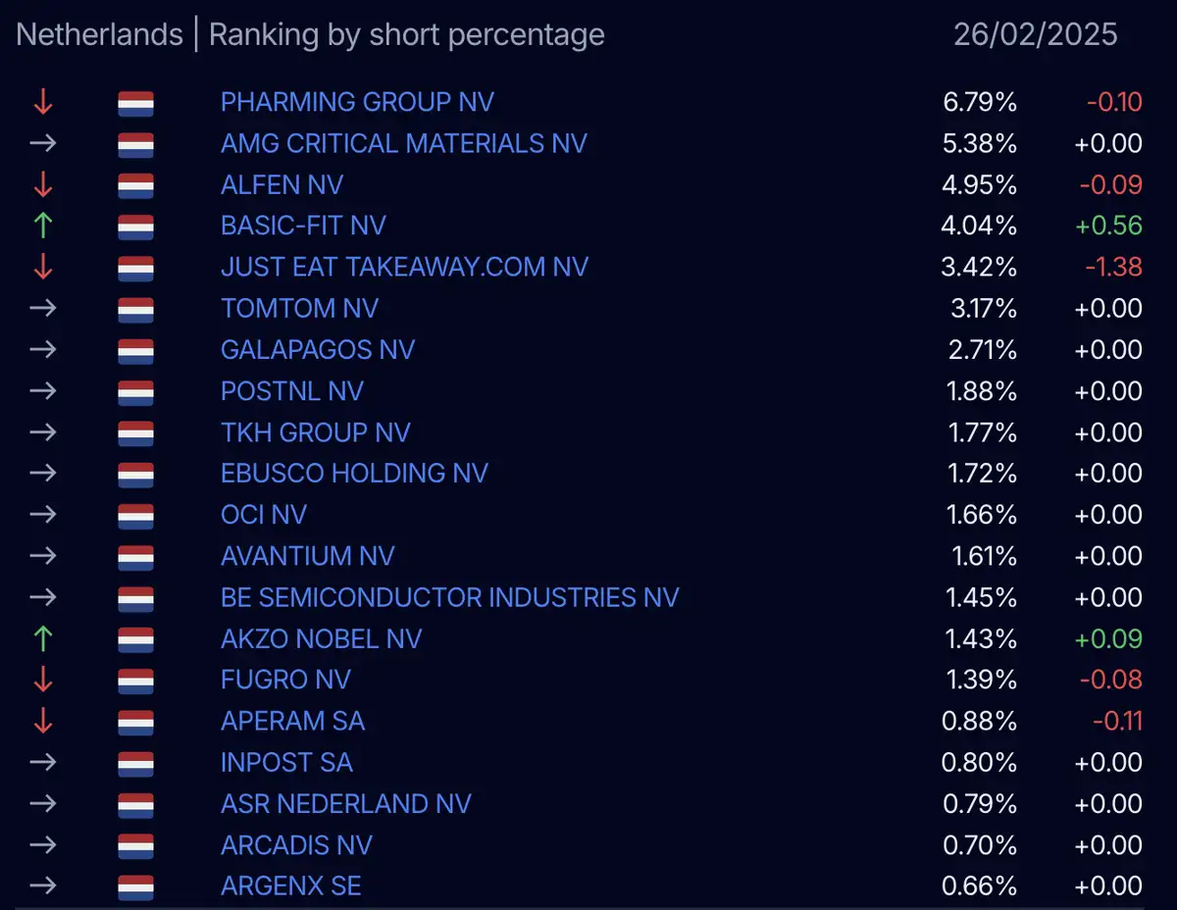Screen dimensions: 1177x910
Task: Click the red down arrow beside Pharming Group
Action: pos(42,102)
